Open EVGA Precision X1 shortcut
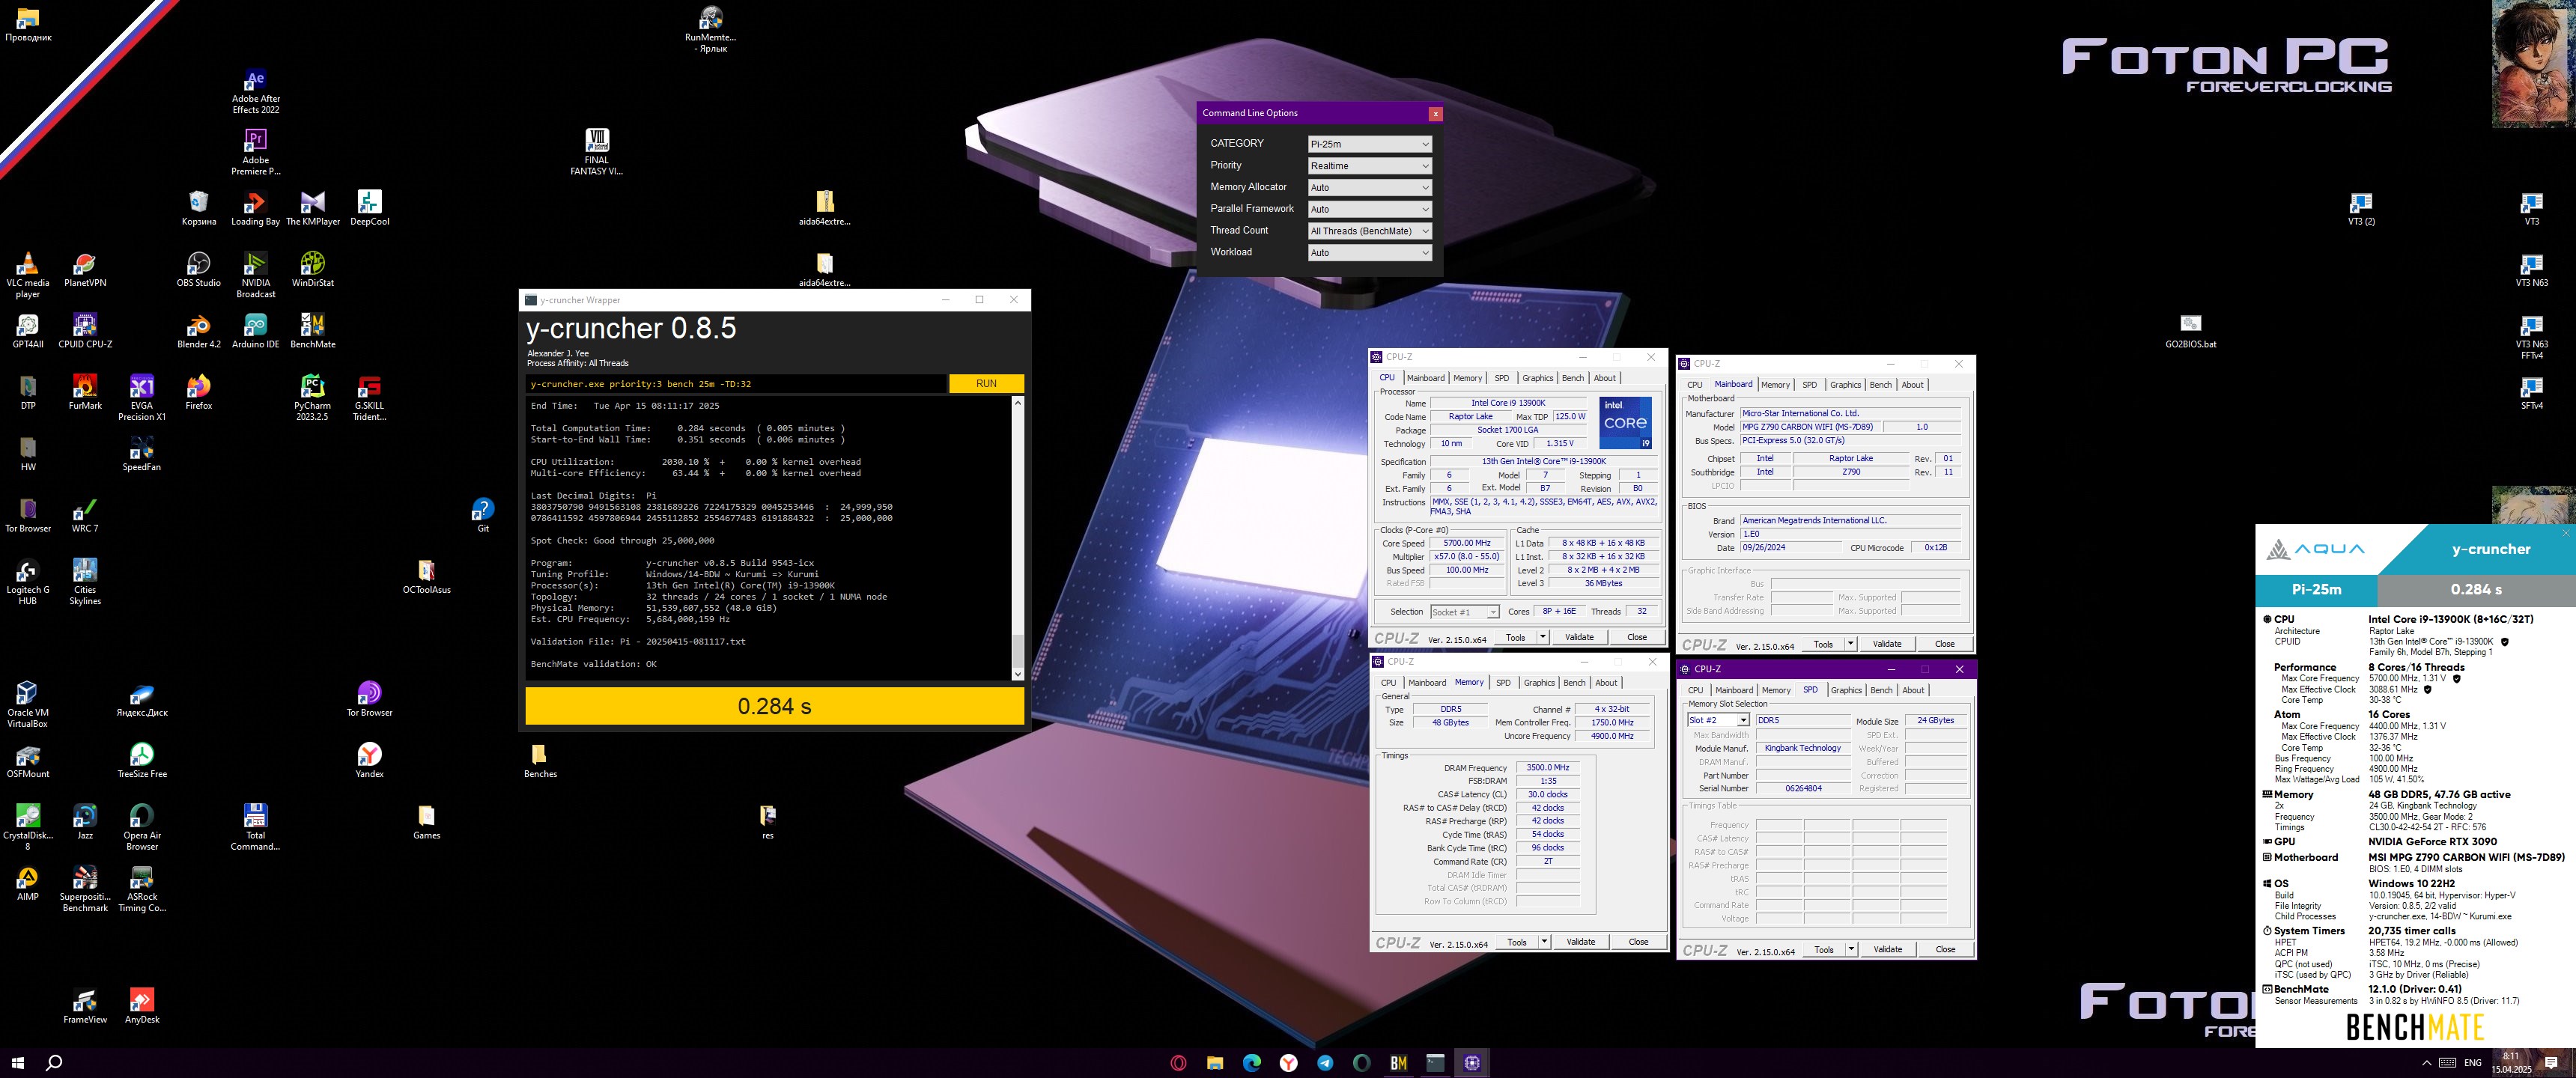The height and width of the screenshot is (1078, 2576). [x=142, y=397]
